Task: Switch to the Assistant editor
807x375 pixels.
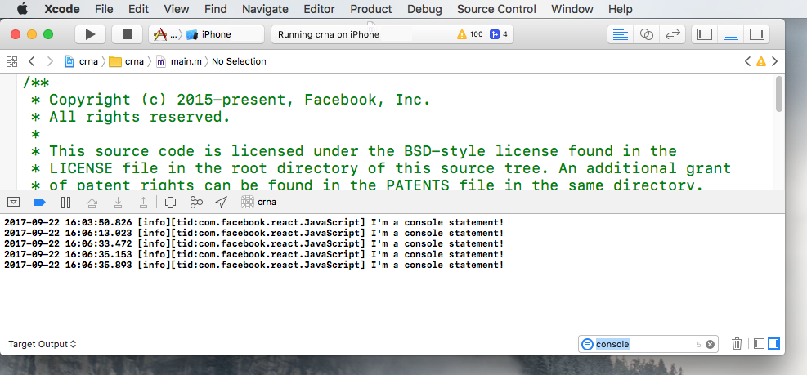Action: 647,34
